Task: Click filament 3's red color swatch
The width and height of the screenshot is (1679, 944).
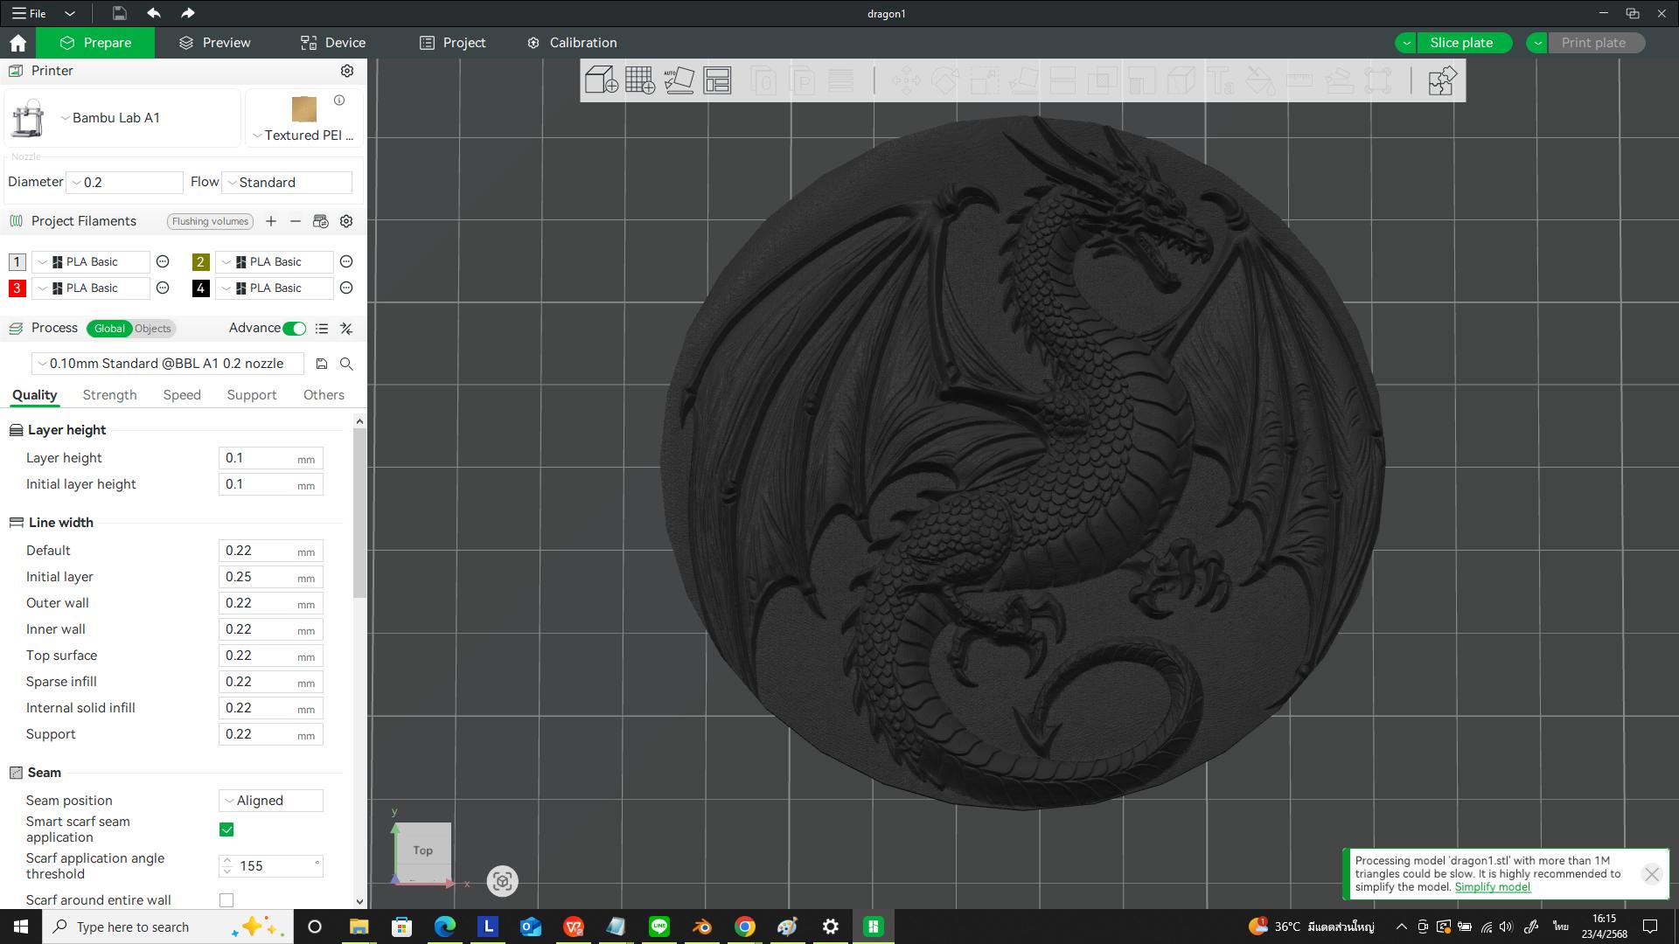Action: (x=17, y=288)
